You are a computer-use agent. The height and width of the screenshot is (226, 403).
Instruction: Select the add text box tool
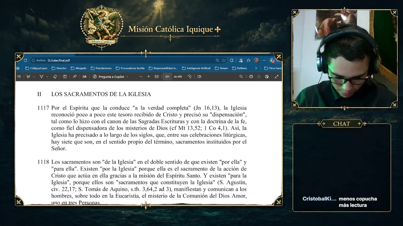(65, 77)
